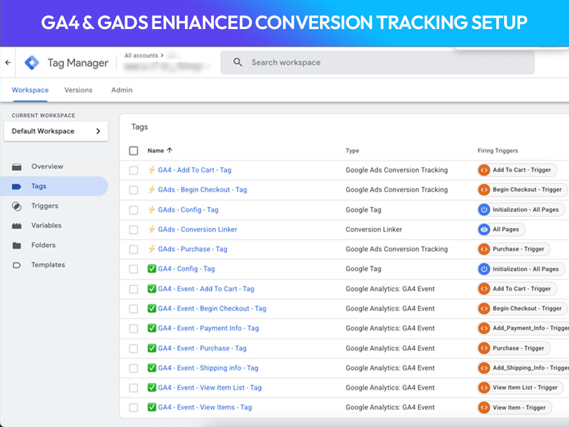Screen dimensions: 569x427
Task: Sort tags using the Name arrow icon
Action: [170, 150]
